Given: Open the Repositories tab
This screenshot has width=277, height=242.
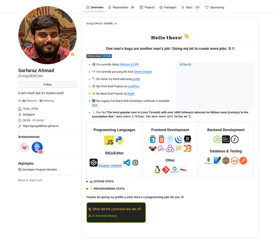Looking at the screenshot, I should click(x=122, y=7).
